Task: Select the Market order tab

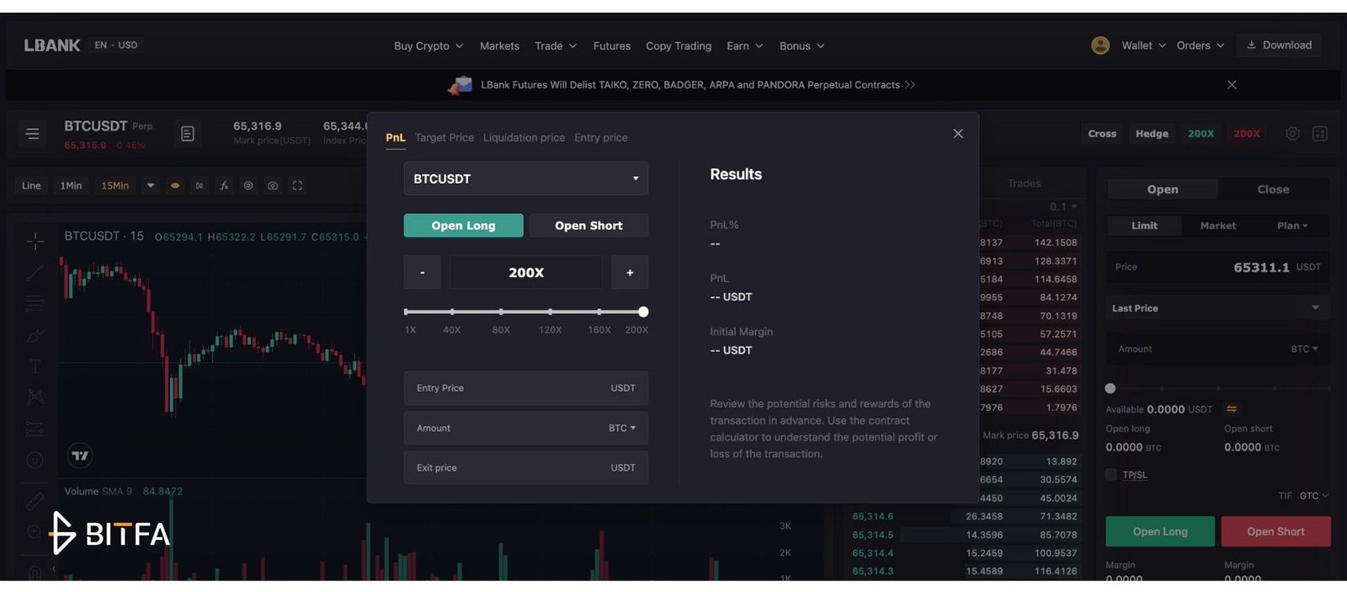Action: pos(1218,226)
